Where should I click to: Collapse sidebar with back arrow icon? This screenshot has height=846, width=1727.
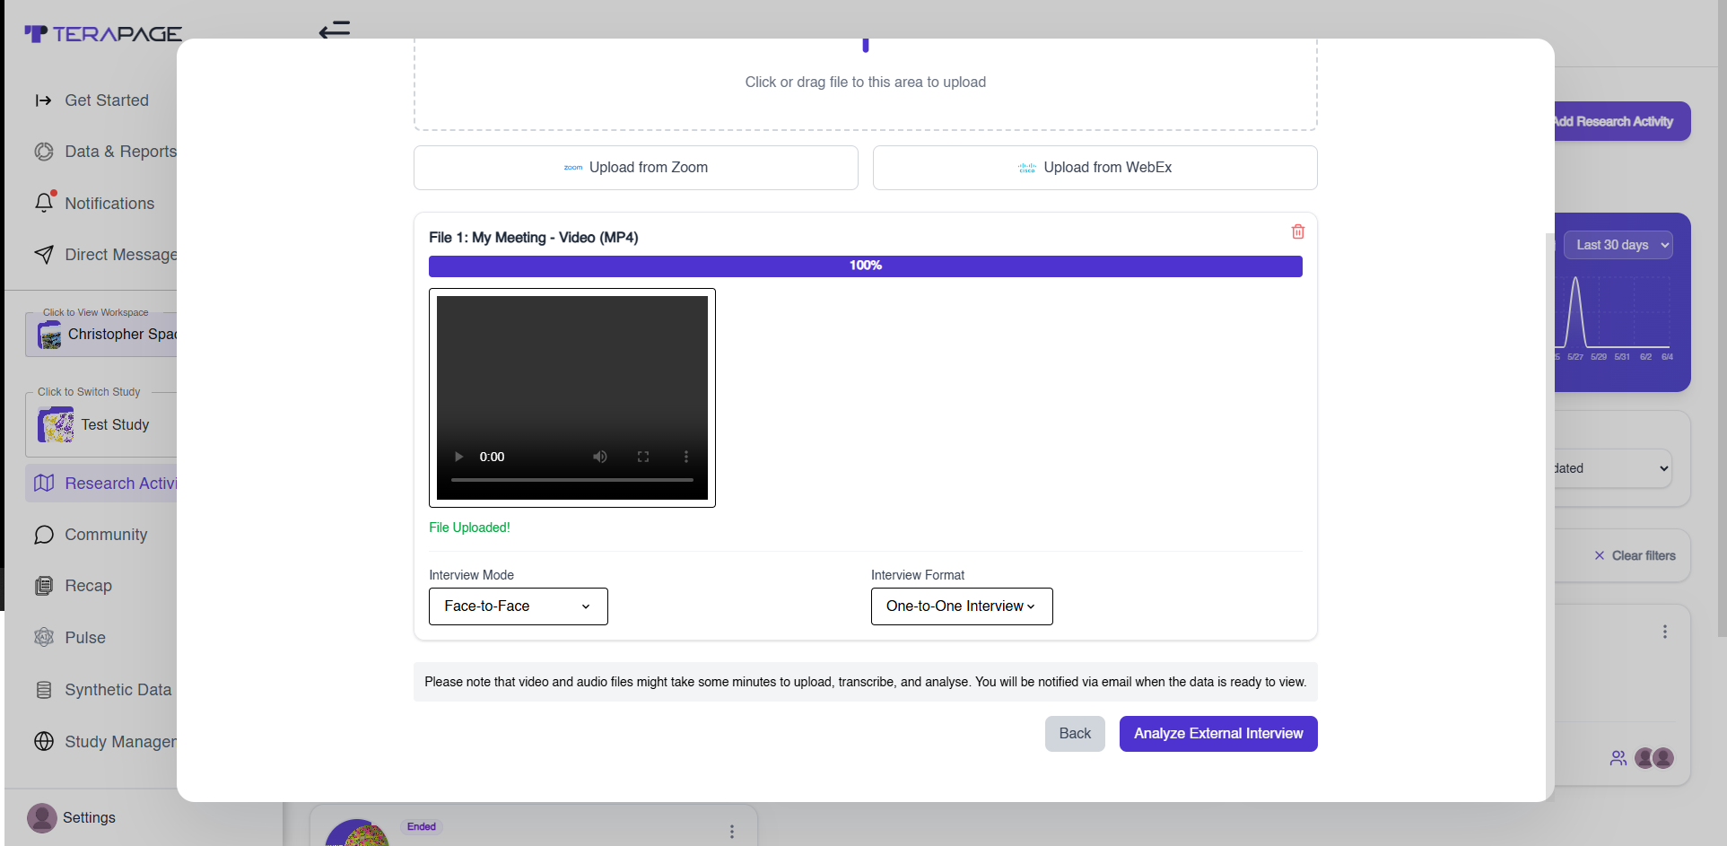click(x=335, y=31)
